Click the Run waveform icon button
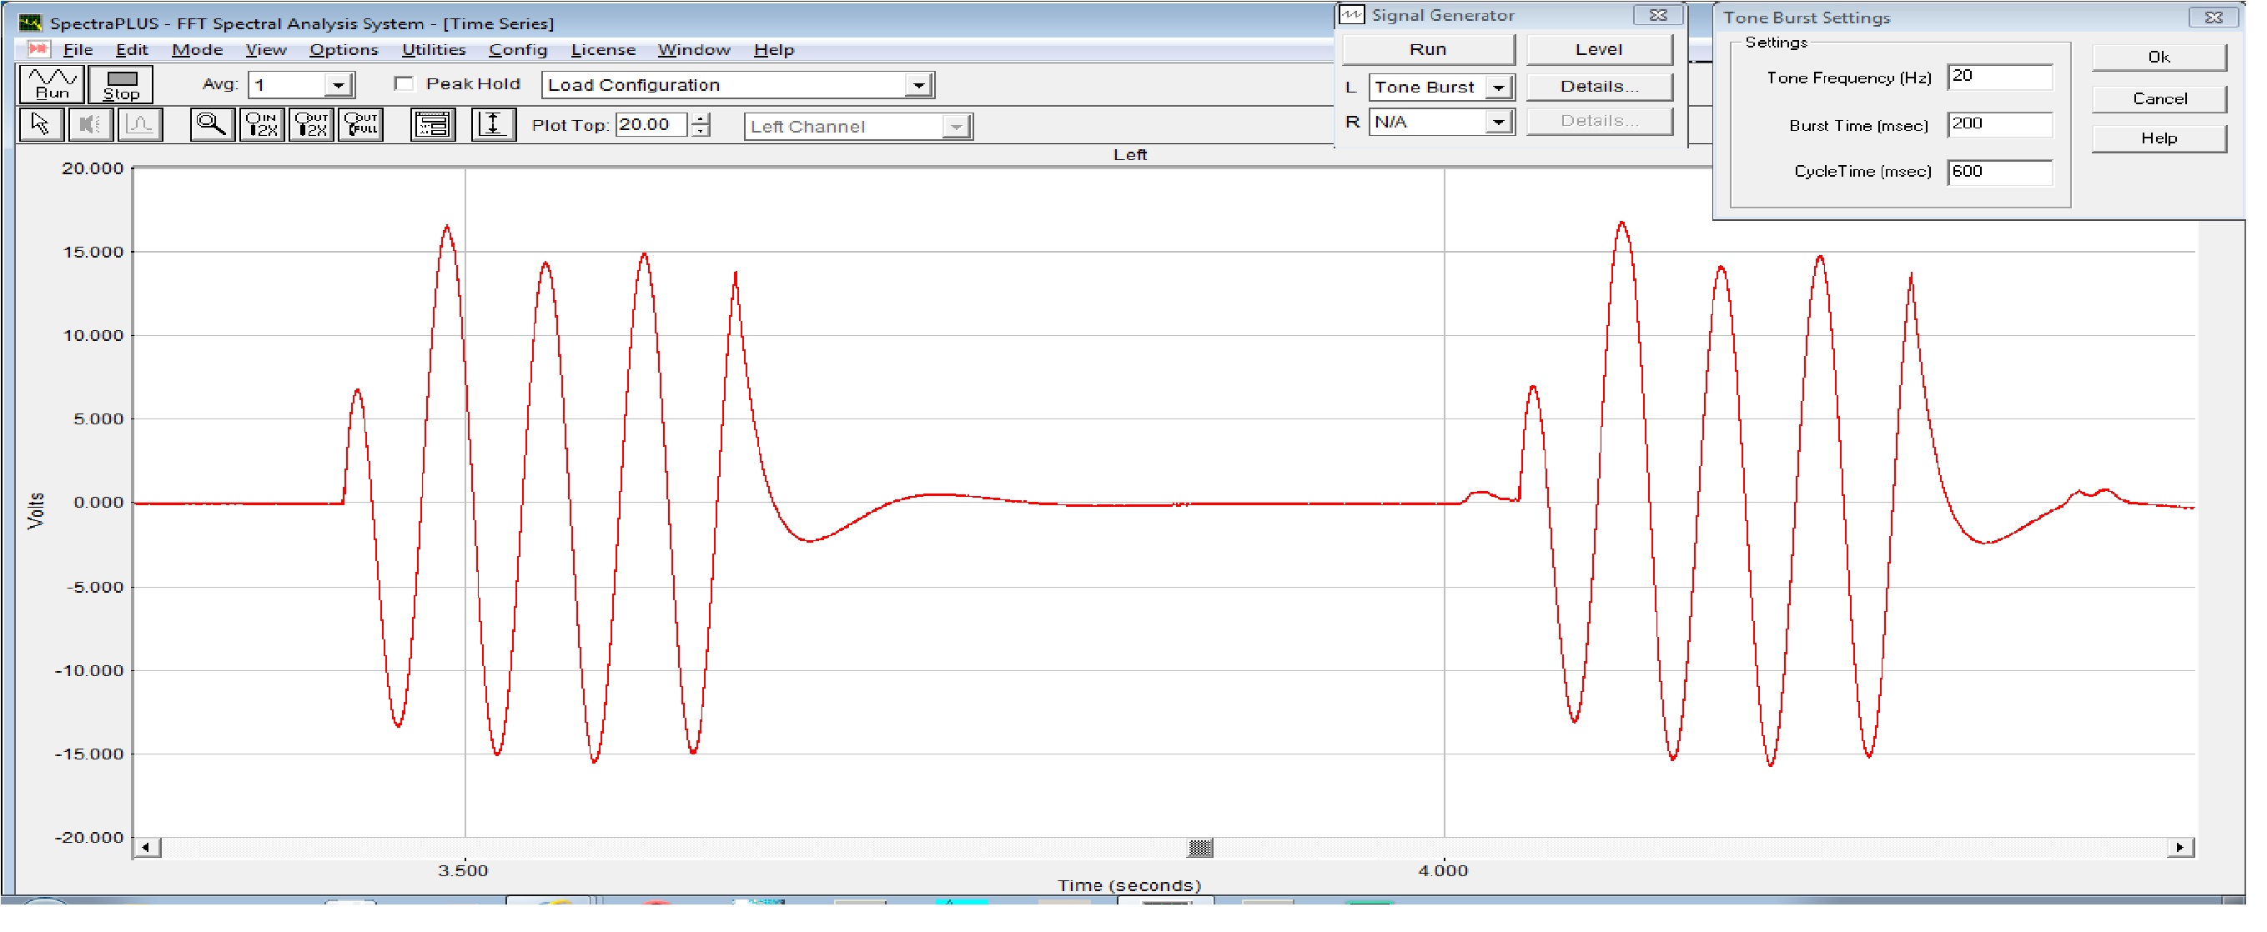2267x932 pixels. (52, 84)
